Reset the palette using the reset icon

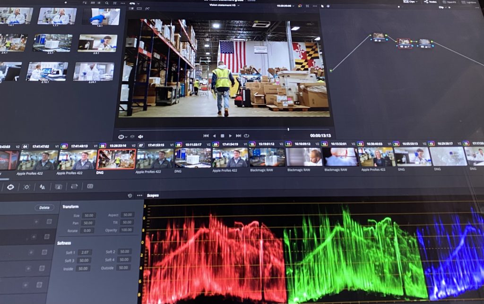(130, 195)
